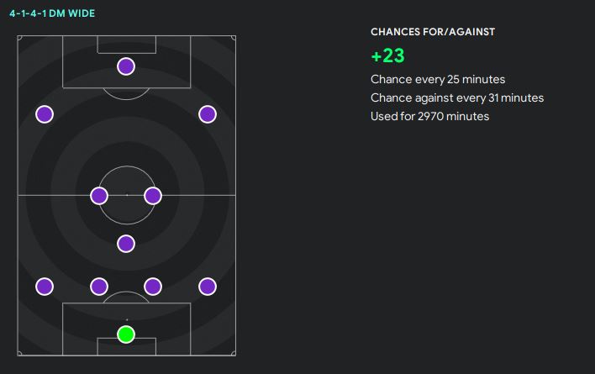Click 'Chance against every 31 minutes' line
The image size is (595, 374).
tap(457, 97)
